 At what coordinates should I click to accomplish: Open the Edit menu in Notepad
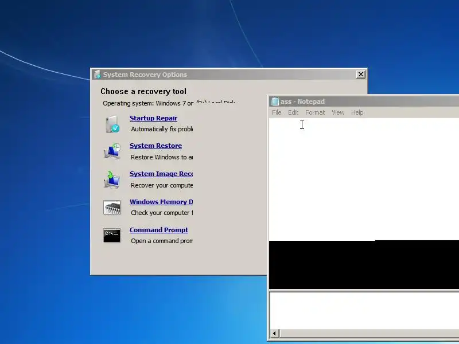click(293, 112)
